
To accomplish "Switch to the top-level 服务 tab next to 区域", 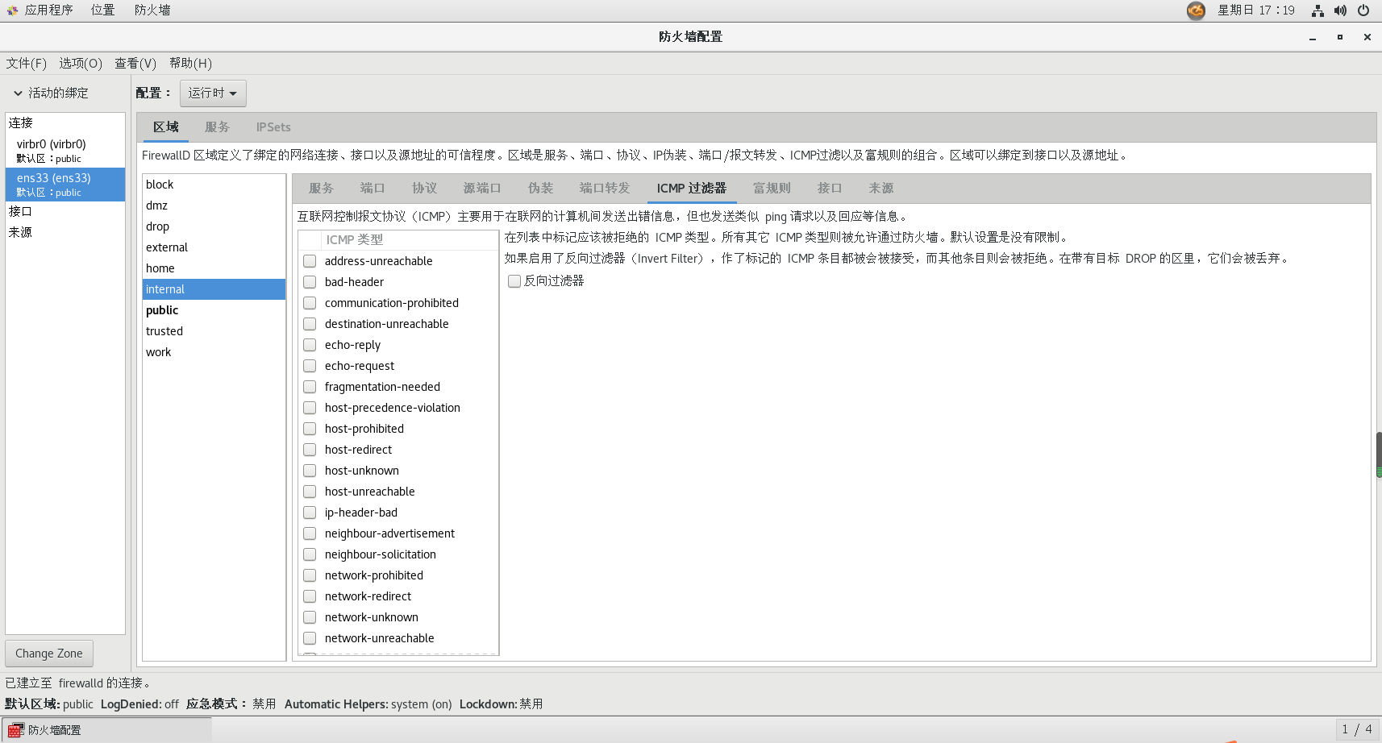I will 217,127.
